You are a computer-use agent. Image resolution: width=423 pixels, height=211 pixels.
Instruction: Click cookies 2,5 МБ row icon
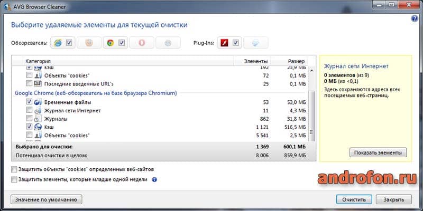[38, 135]
